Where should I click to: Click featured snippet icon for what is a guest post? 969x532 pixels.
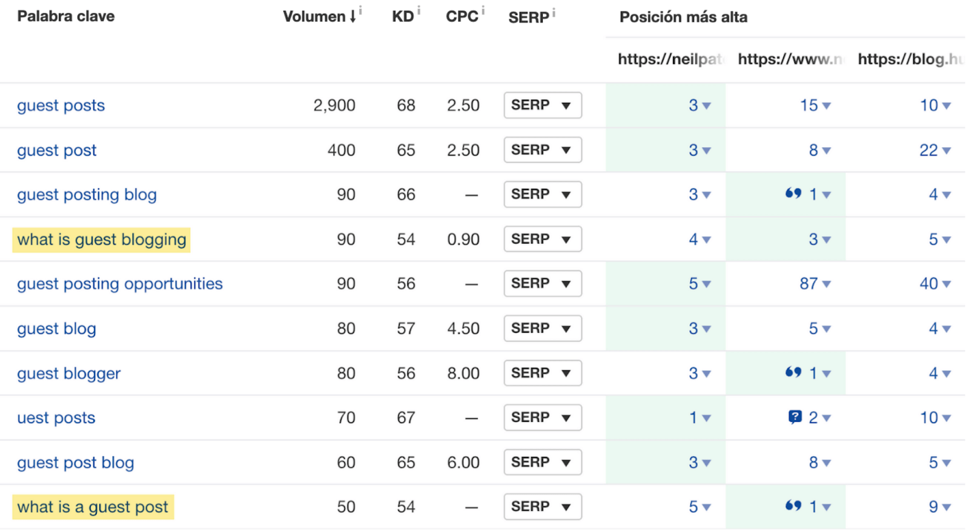click(x=793, y=506)
